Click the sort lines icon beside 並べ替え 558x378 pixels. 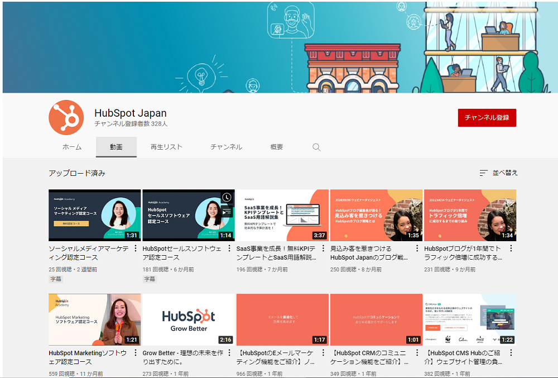pyautogui.click(x=483, y=174)
